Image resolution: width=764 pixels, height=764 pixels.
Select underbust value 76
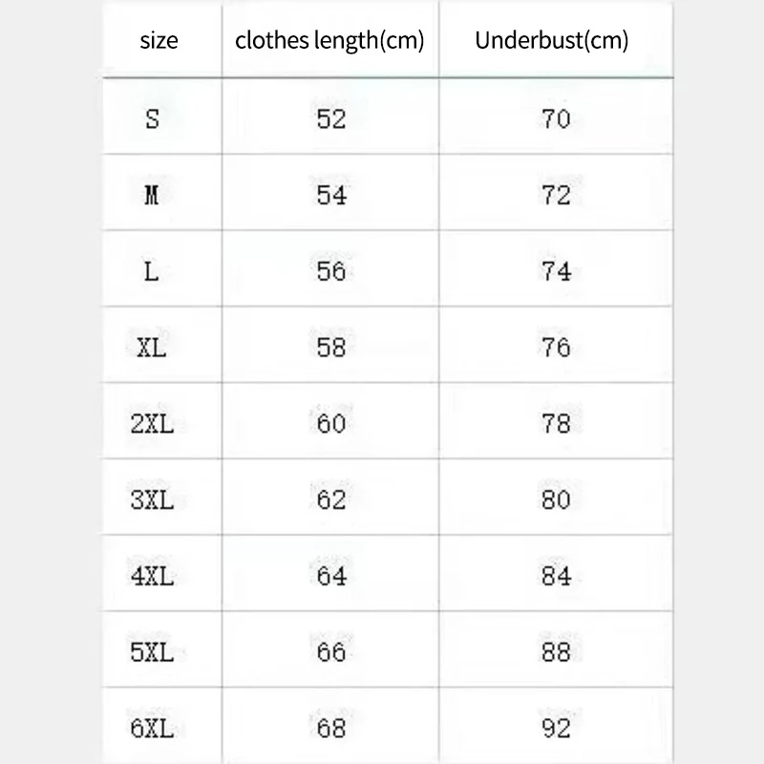[556, 348]
